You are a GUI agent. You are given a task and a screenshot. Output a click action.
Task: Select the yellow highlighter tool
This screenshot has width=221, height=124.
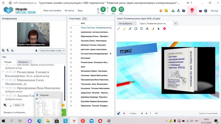[x=124, y=29]
